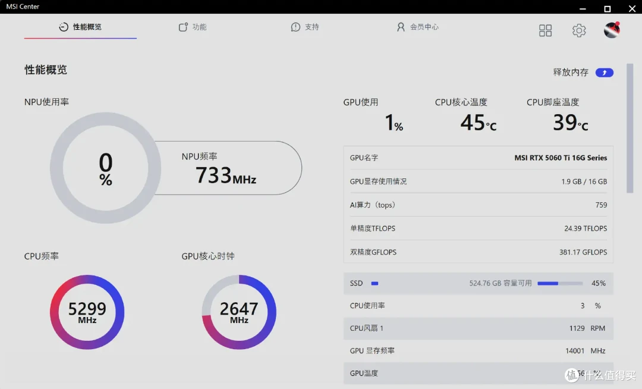Go to the 会员中心 tab
642x389 pixels.
[x=418, y=27]
